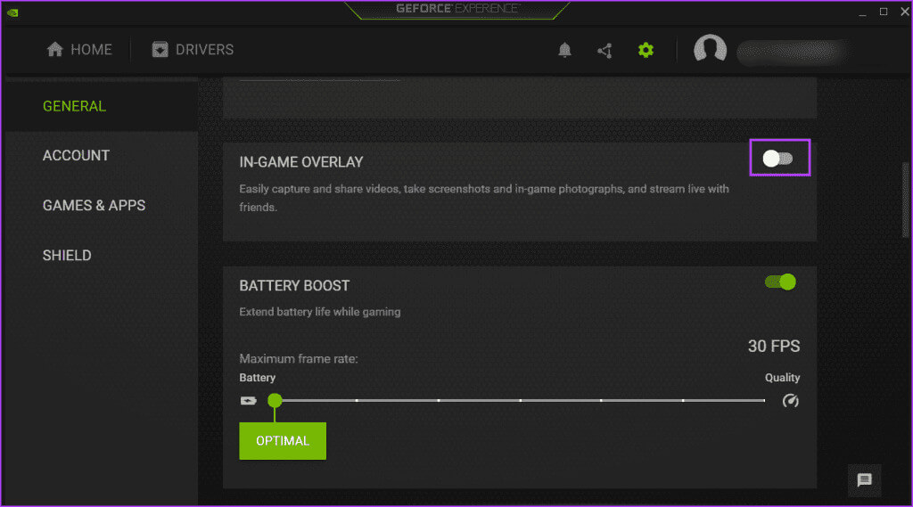Viewport: 913px width, 507px height.
Task: Click the 'Maximum frame rate:' label
Action: click(299, 359)
